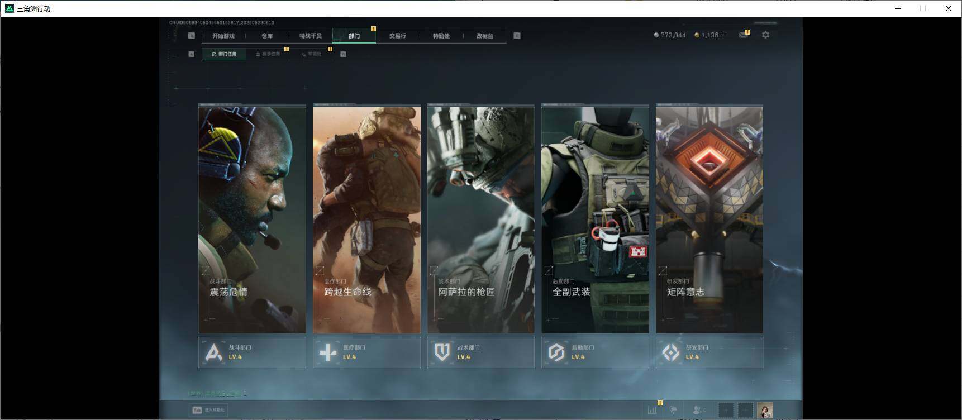962x420 pixels.
Task: Click the gold currency coin icon beside 1,136
Action: coord(697,35)
